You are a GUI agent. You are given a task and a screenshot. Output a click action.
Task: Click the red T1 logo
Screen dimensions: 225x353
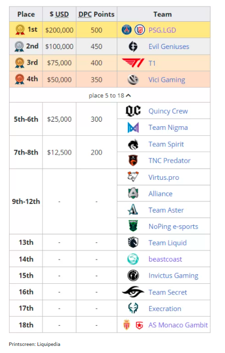coord(133,63)
